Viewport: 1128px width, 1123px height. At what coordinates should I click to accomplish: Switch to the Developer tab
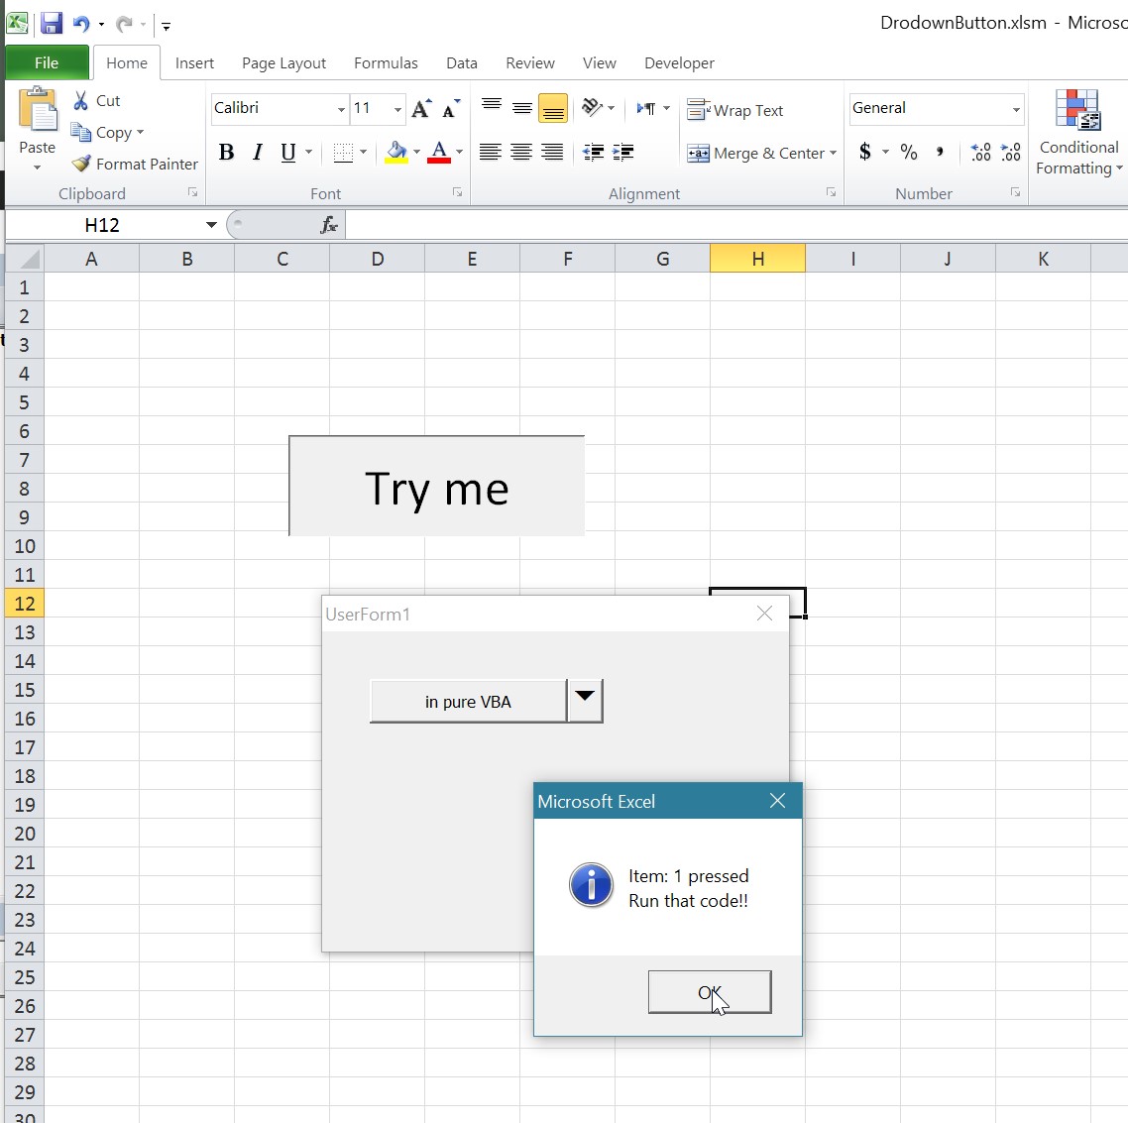(679, 62)
